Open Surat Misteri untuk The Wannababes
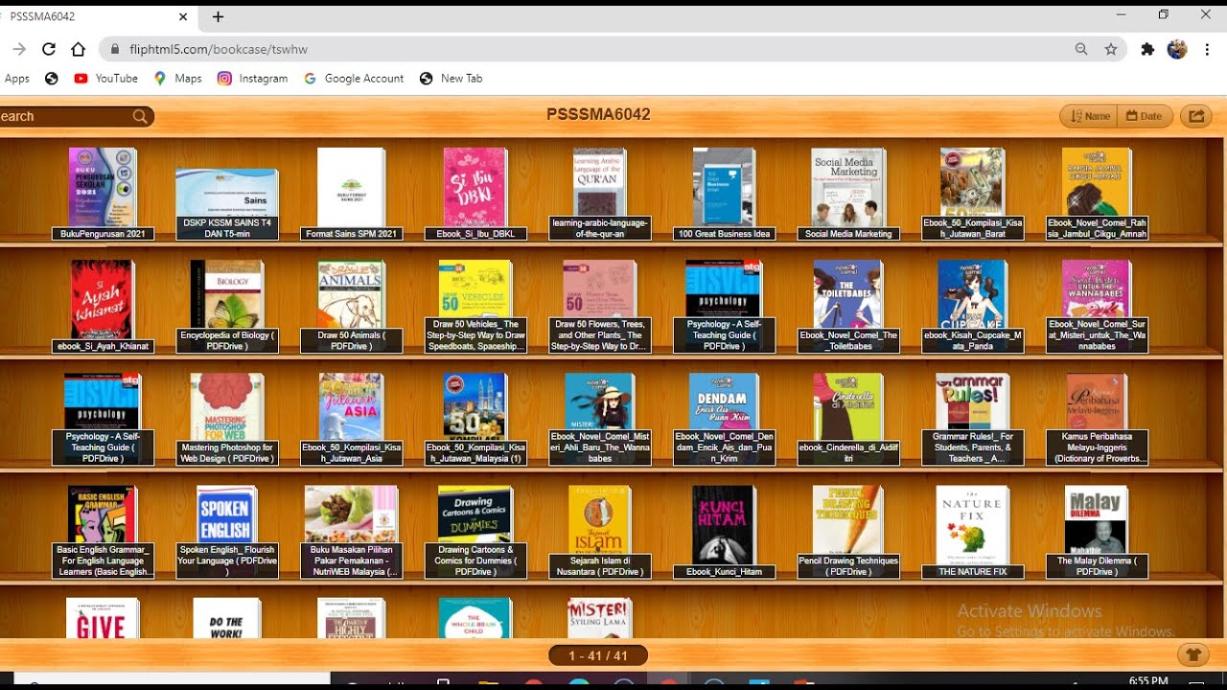The image size is (1227, 690). (x=1098, y=306)
